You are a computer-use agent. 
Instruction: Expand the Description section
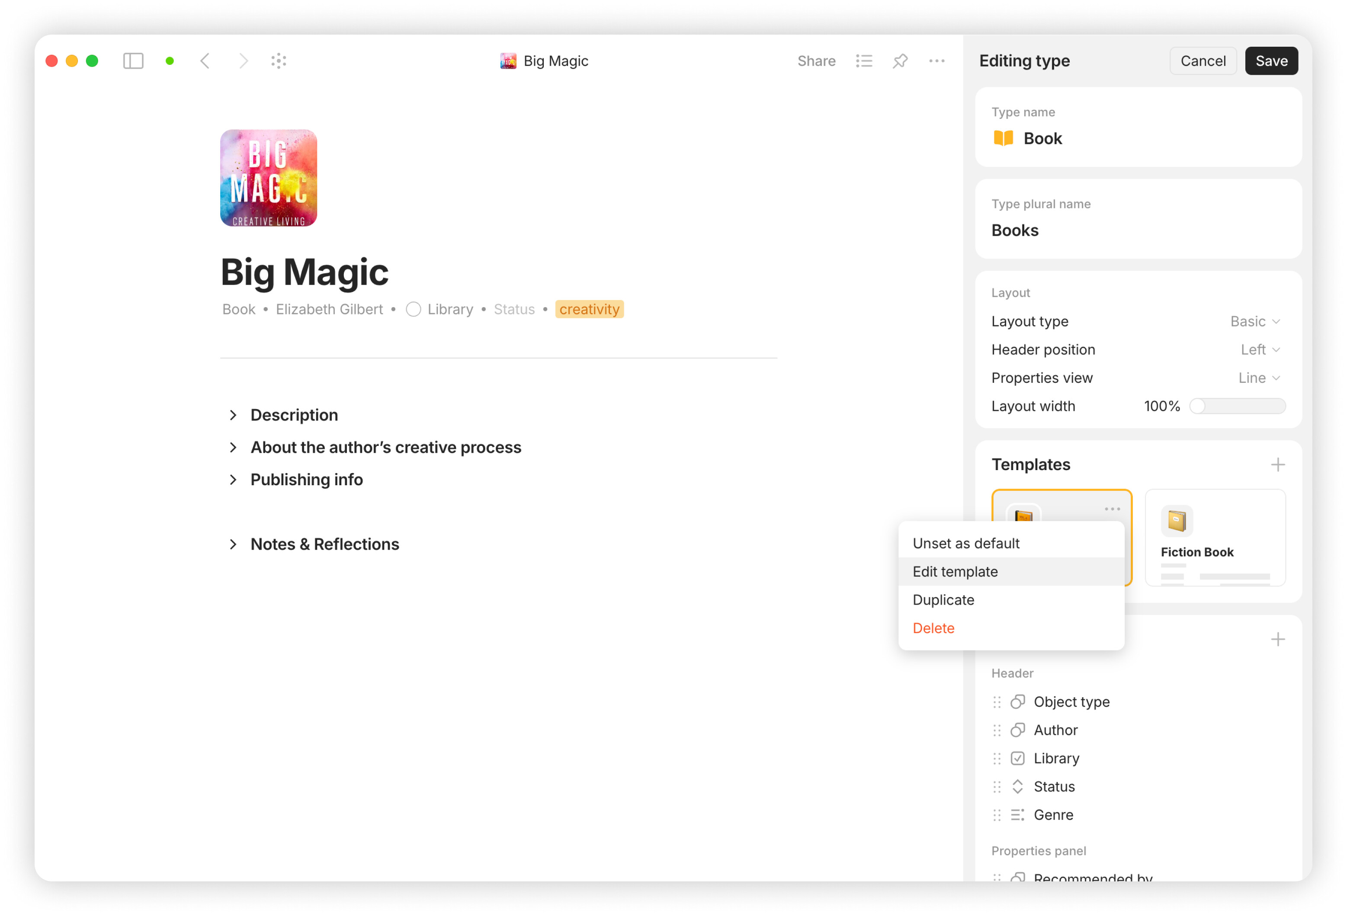point(233,416)
